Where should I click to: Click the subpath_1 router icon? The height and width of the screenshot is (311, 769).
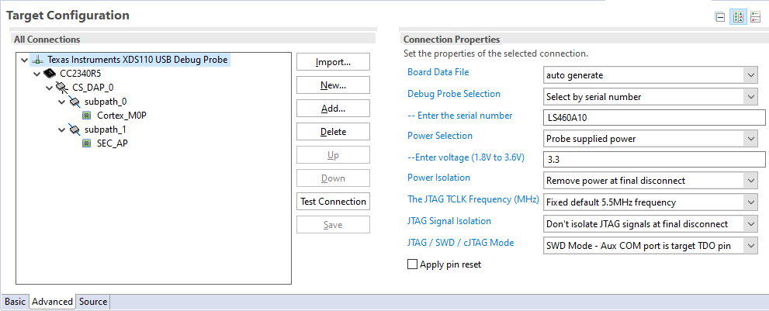click(x=74, y=130)
